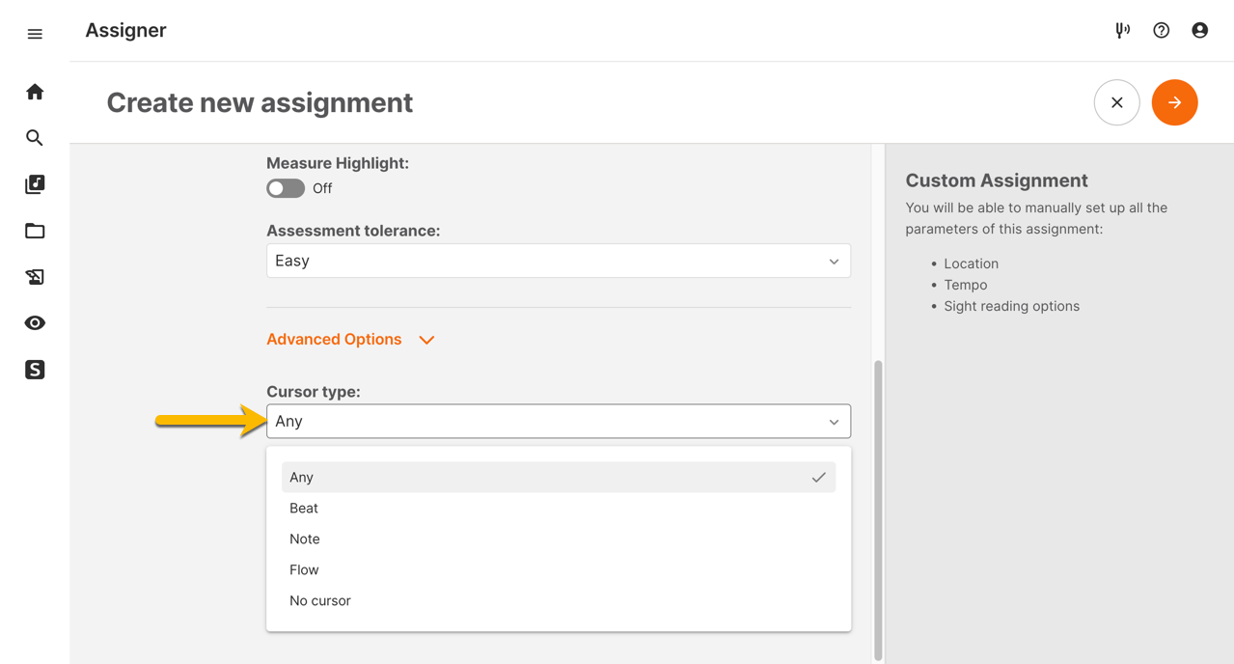
Task: Open the music library icon
Action: (x=35, y=184)
